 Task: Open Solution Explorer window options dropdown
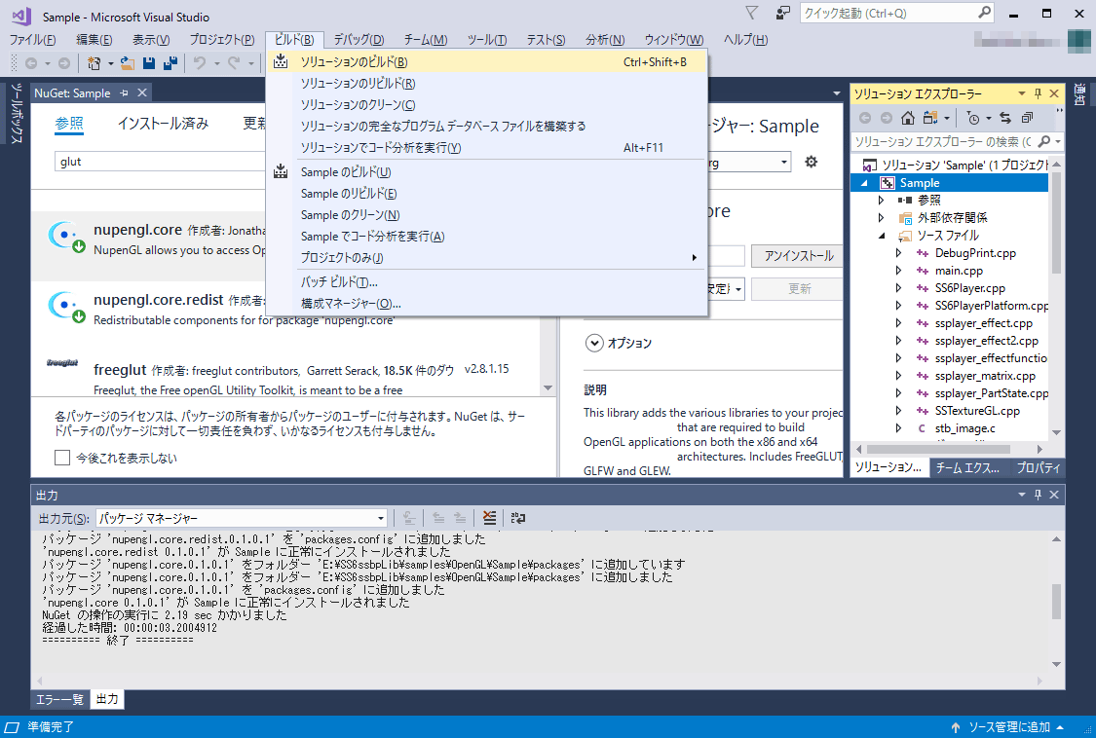[1021, 93]
